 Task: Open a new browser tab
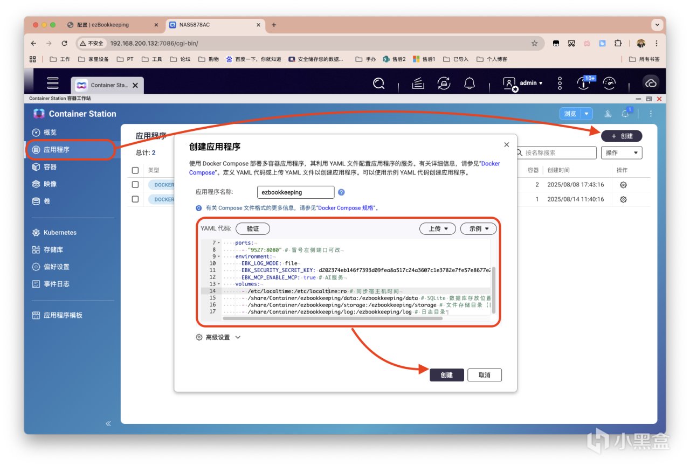274,25
